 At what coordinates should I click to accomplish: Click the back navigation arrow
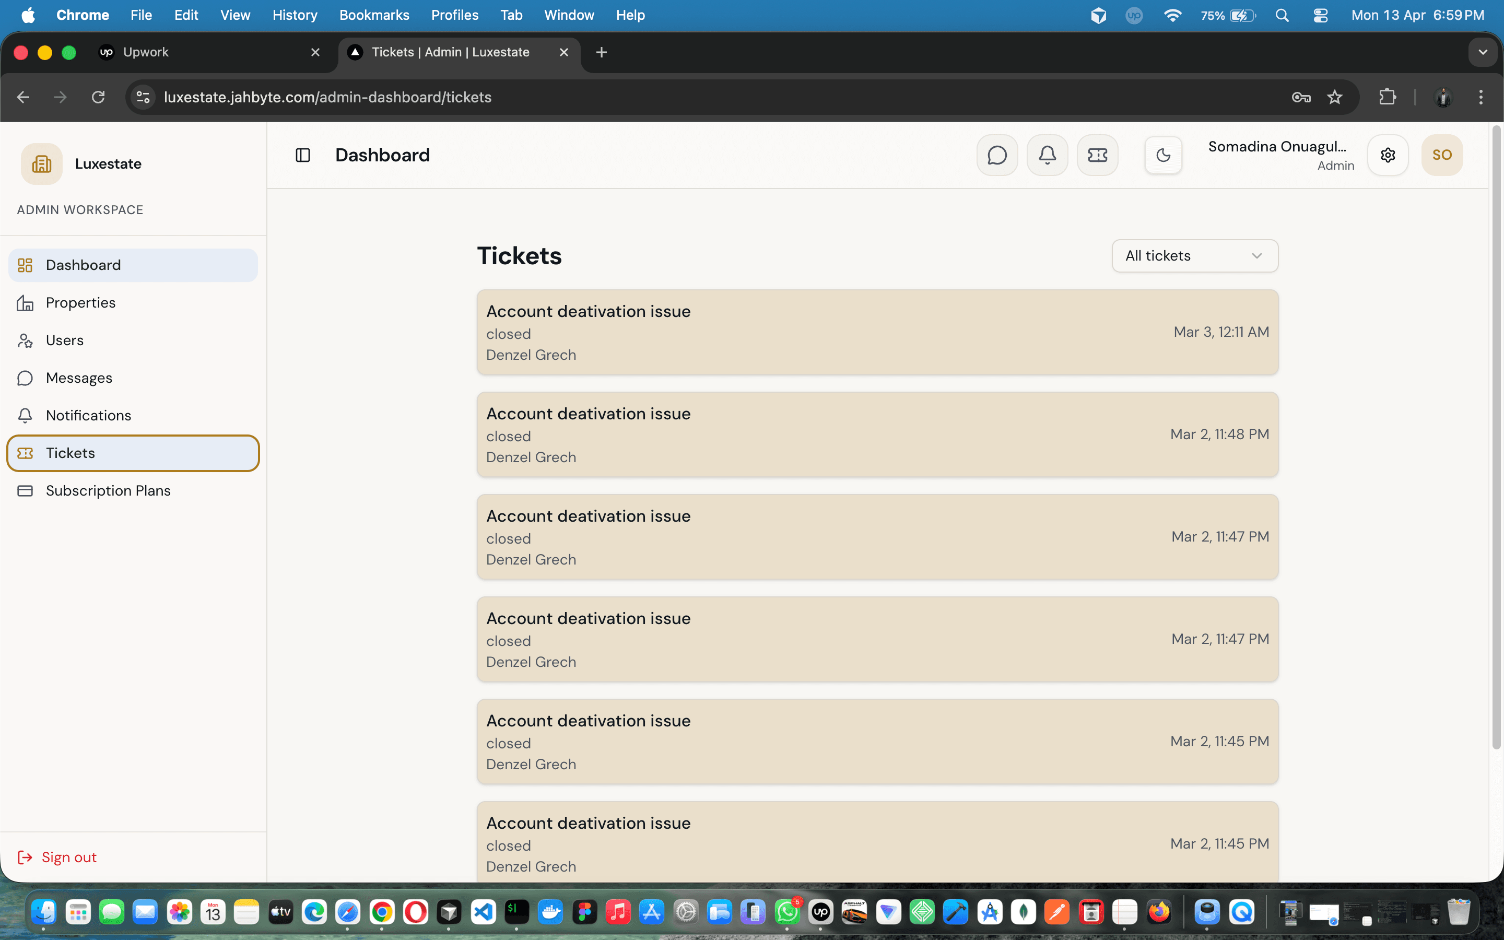pyautogui.click(x=23, y=97)
